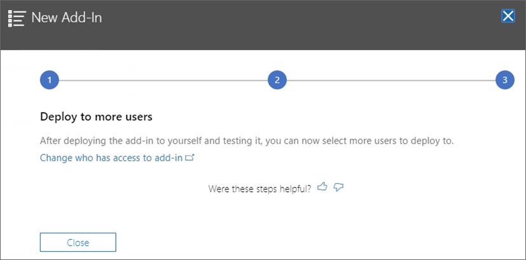
Task: Click the progress line between steps 2 and 3
Action: [391, 80]
